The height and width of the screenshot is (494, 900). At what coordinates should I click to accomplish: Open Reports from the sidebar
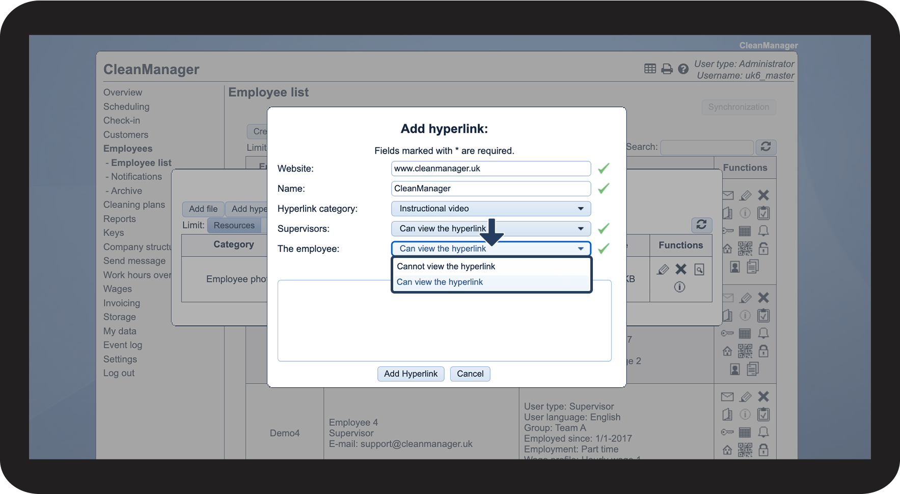(x=120, y=219)
